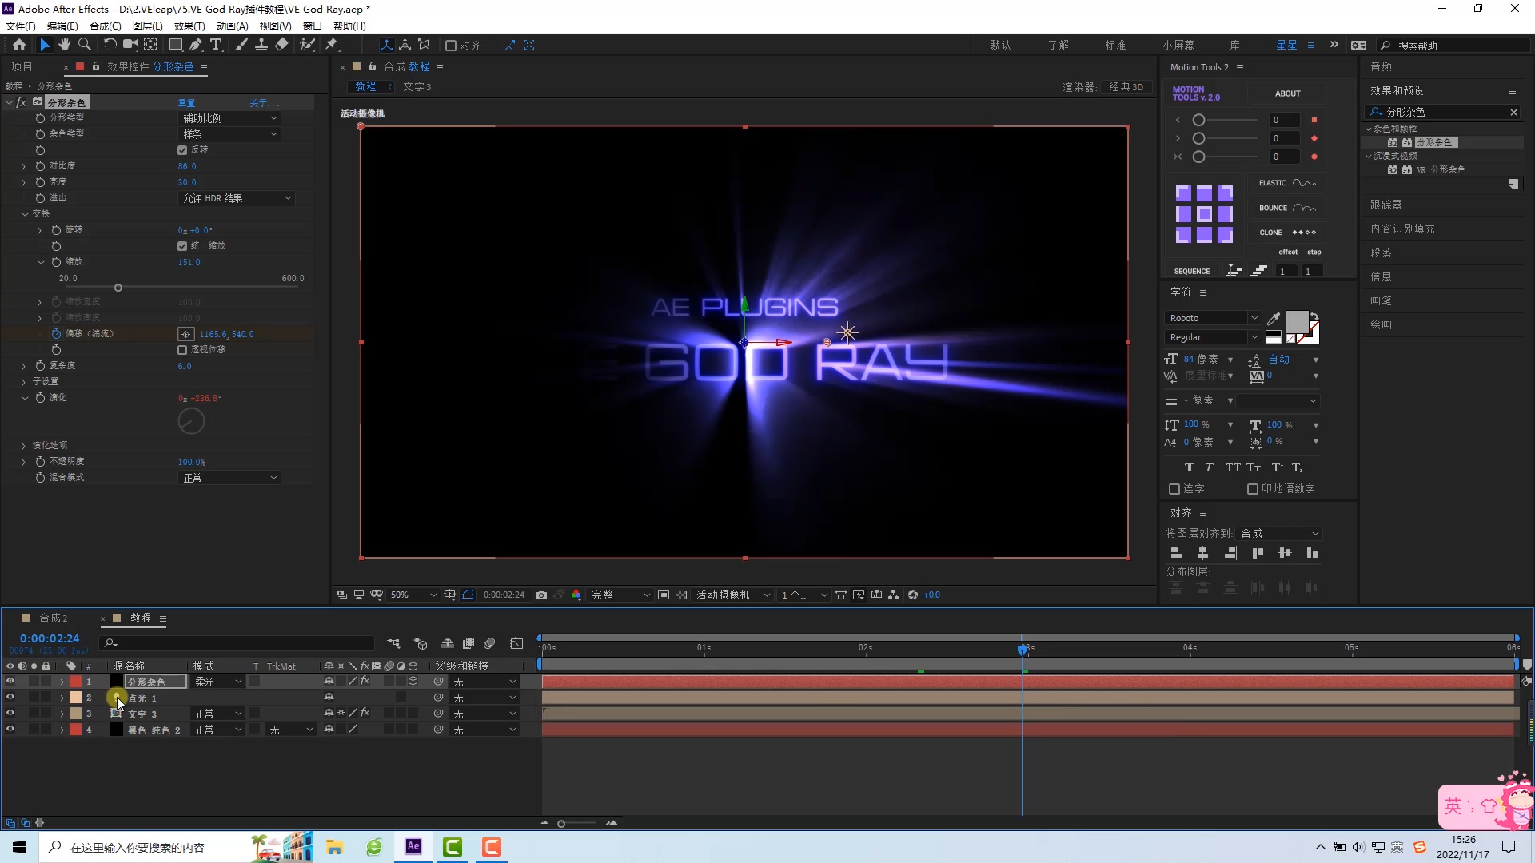Open the 编辑(E) menu
This screenshot has width=1535, height=863.
[62, 26]
